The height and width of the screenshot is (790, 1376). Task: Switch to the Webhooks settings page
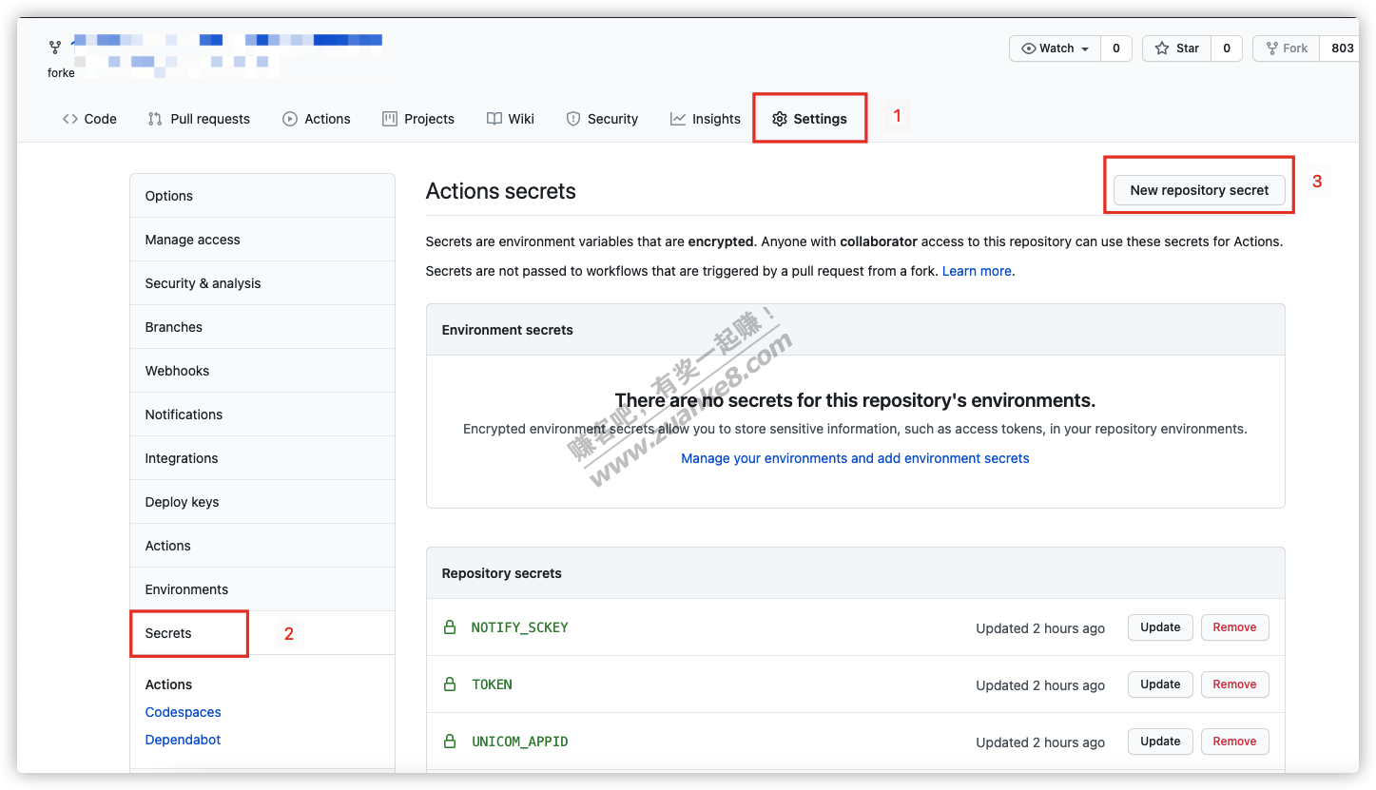[x=177, y=370]
